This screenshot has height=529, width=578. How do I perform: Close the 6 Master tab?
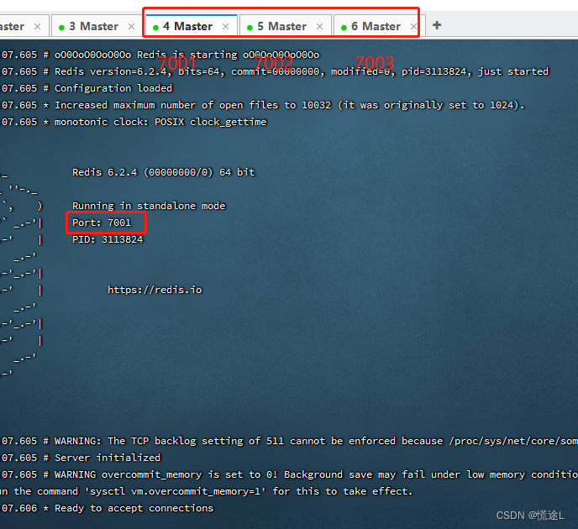coord(413,27)
